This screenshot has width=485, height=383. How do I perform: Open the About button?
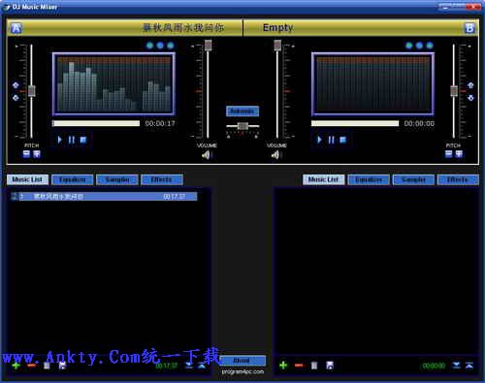(x=242, y=361)
